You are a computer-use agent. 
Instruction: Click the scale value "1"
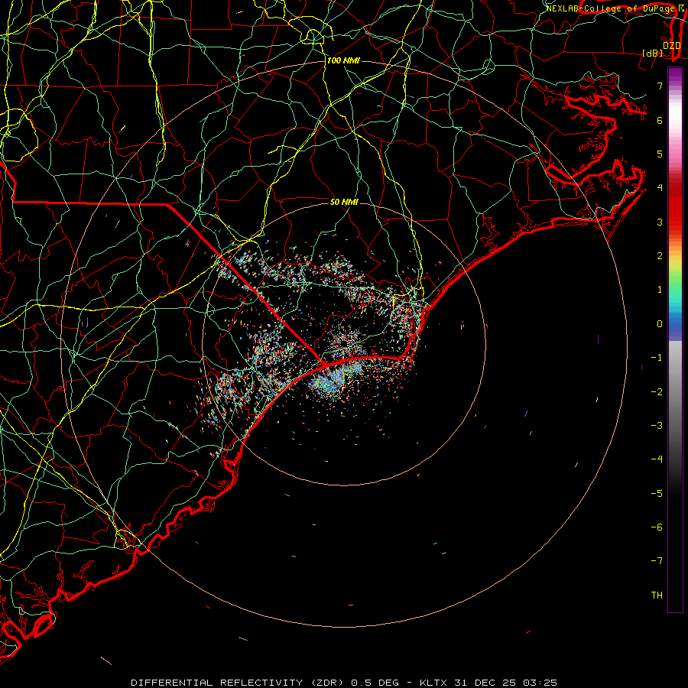click(x=660, y=290)
